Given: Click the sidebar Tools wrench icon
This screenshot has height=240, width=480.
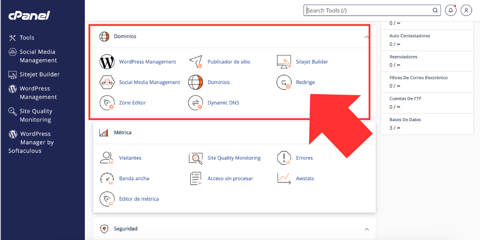Looking at the screenshot, I should click(13, 37).
